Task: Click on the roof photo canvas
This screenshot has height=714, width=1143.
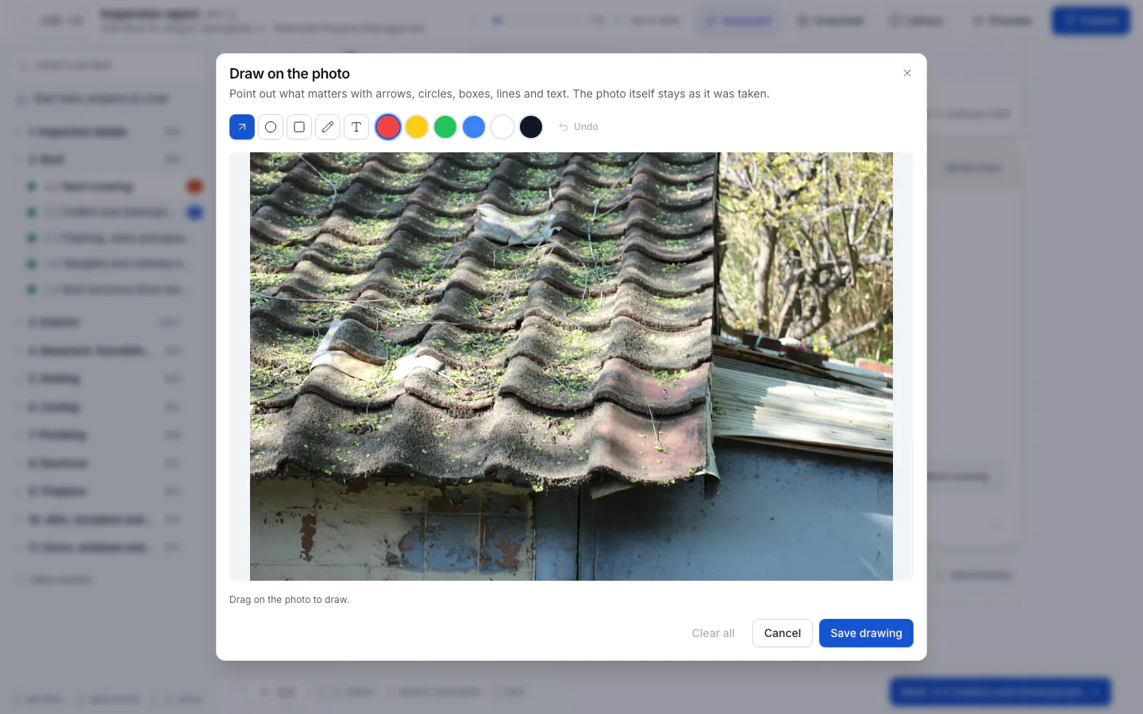Action: pos(571,367)
